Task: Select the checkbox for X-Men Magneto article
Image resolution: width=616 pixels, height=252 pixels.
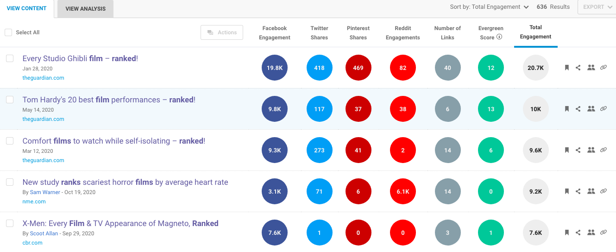Action: 10,223
